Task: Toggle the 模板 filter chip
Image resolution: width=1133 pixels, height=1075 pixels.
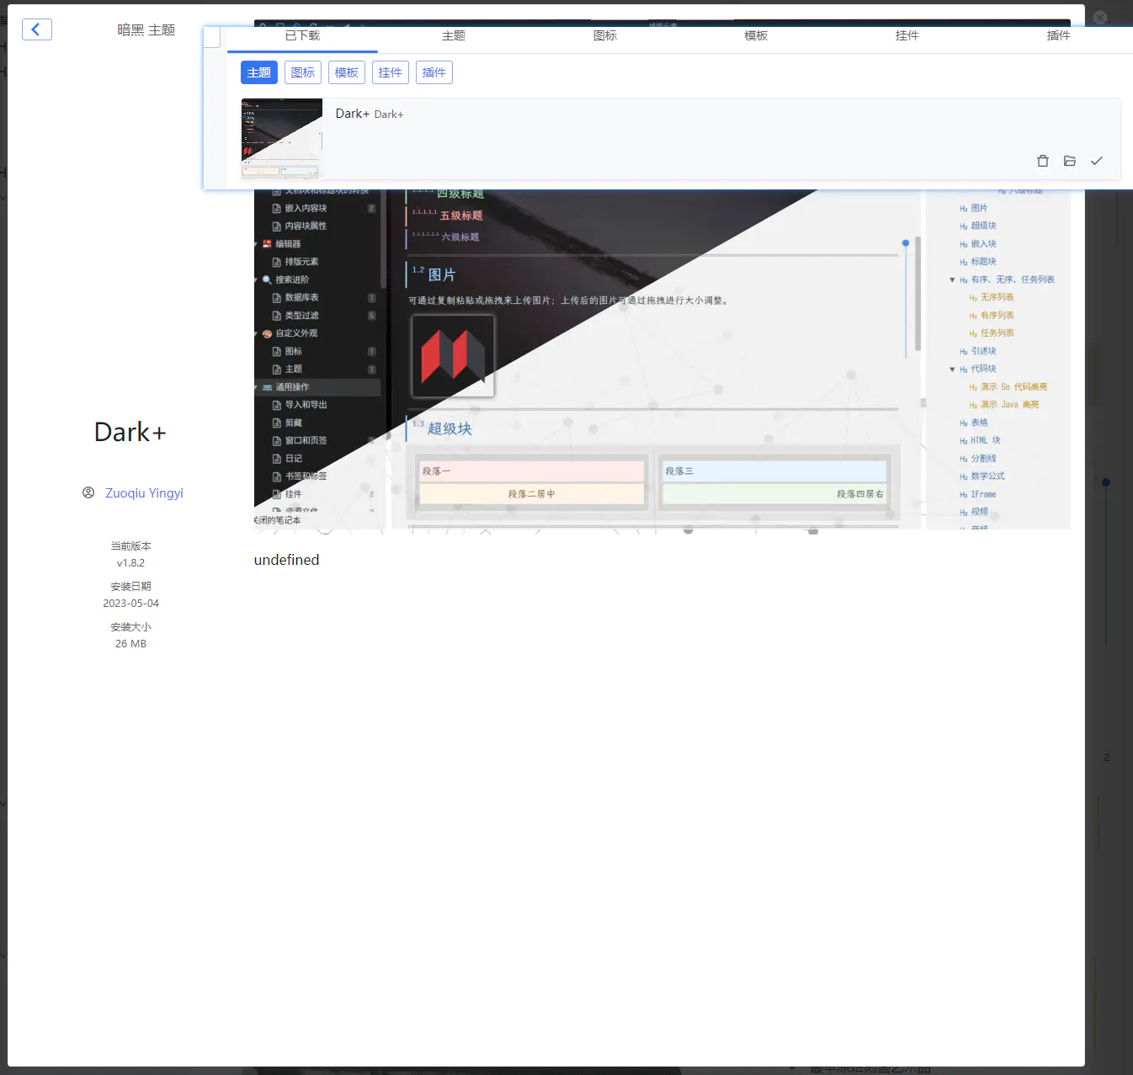Action: click(346, 72)
